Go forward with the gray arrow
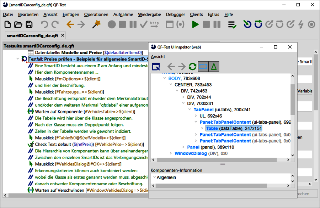Image resolution: width=320 pixels, height=208 pixels. click(81, 24)
